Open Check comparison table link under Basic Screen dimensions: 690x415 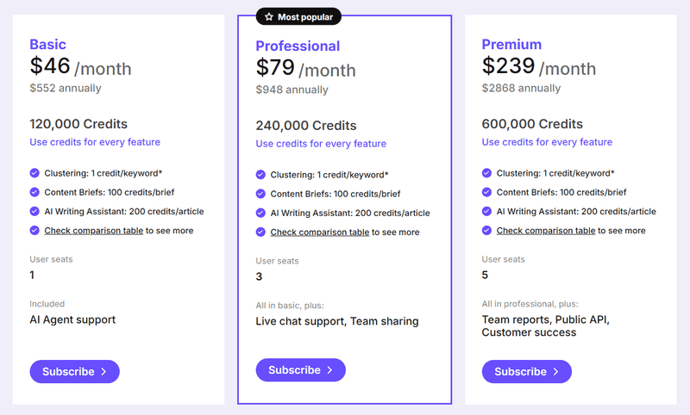click(94, 231)
